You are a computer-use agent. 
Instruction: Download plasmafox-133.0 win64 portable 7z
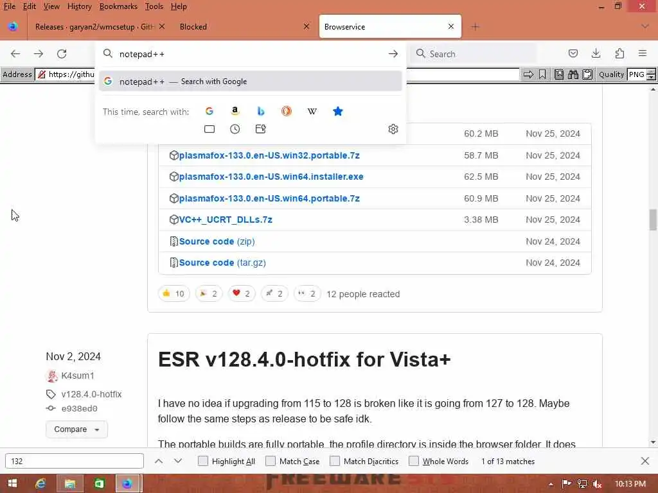click(x=269, y=198)
